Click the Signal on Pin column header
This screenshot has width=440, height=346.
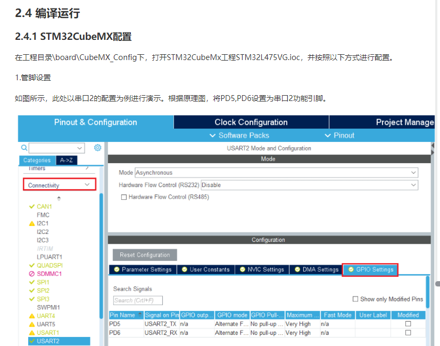click(x=162, y=315)
